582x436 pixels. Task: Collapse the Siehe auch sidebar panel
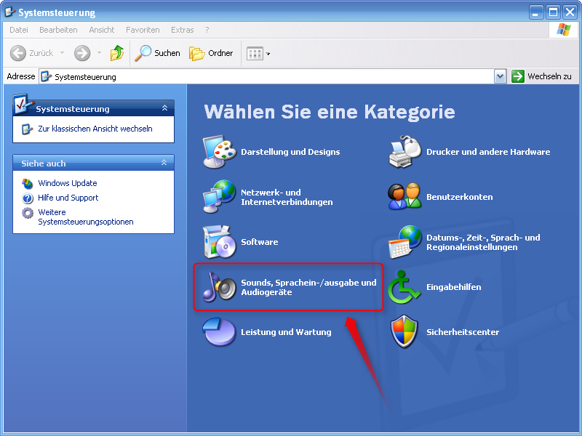pos(164,163)
